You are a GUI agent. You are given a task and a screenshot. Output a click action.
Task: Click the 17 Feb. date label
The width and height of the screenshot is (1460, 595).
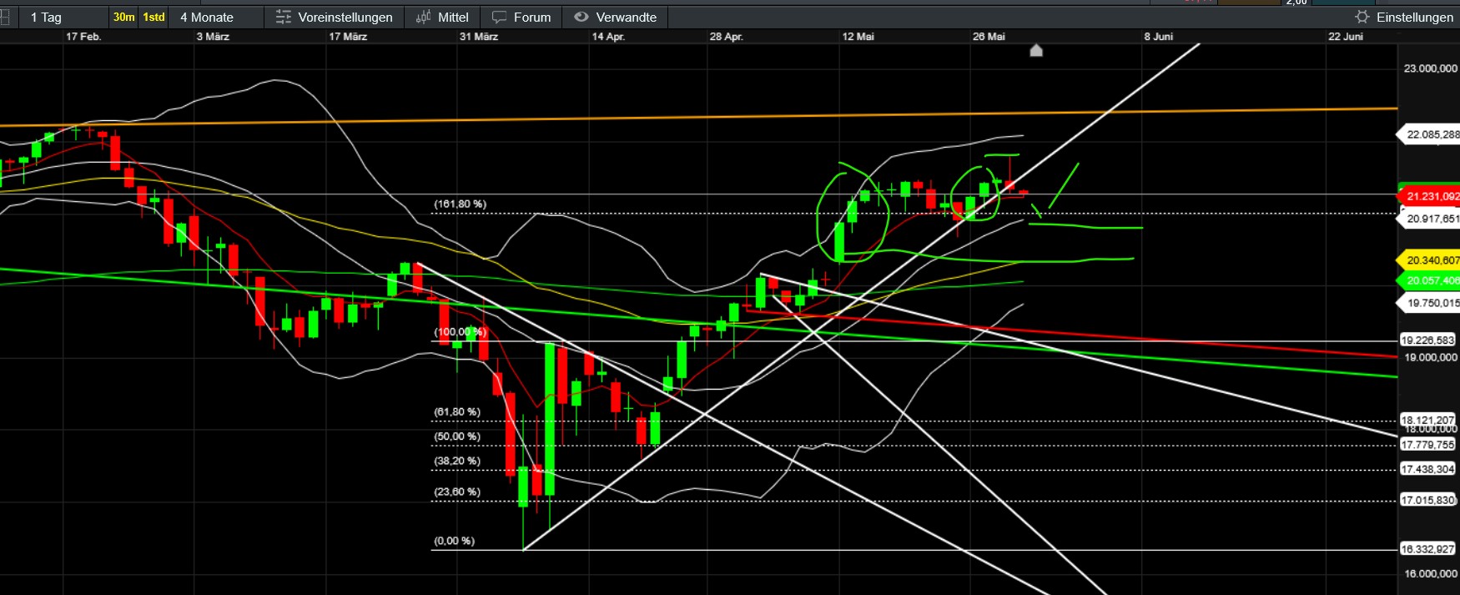coord(83,37)
